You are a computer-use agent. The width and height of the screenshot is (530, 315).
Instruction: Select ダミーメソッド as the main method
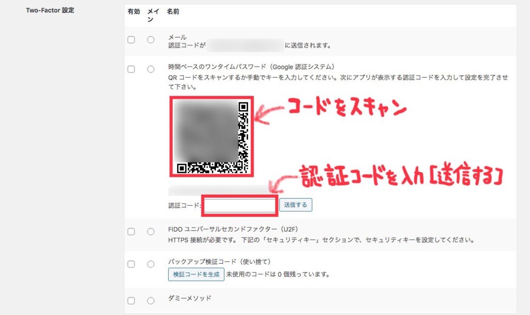pyautogui.click(x=151, y=301)
